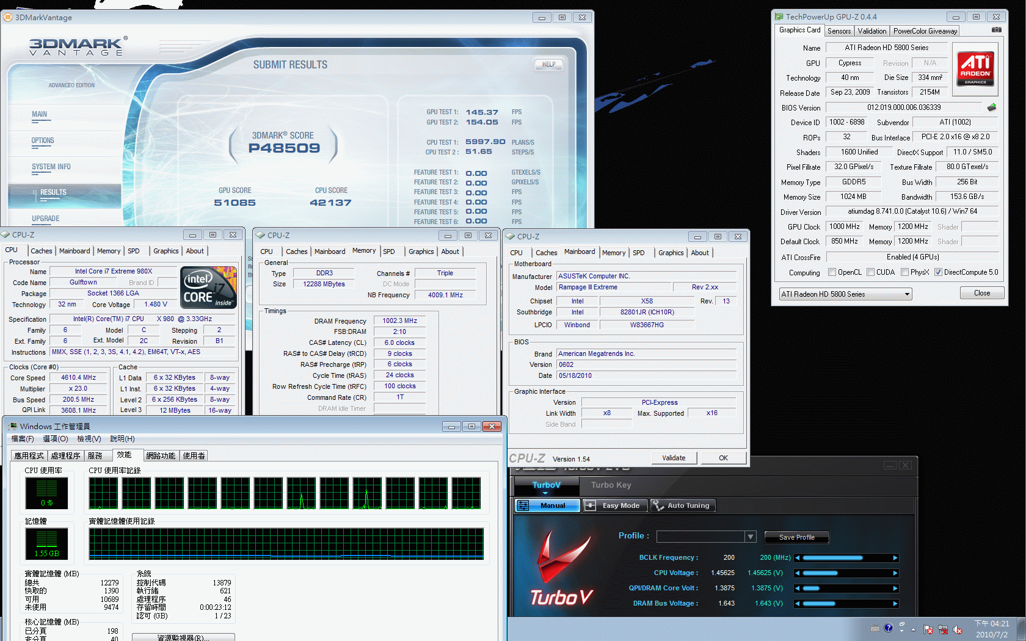1026x641 pixels.
Task: Click the CPU-Z Memory window title icon
Action: (260, 235)
